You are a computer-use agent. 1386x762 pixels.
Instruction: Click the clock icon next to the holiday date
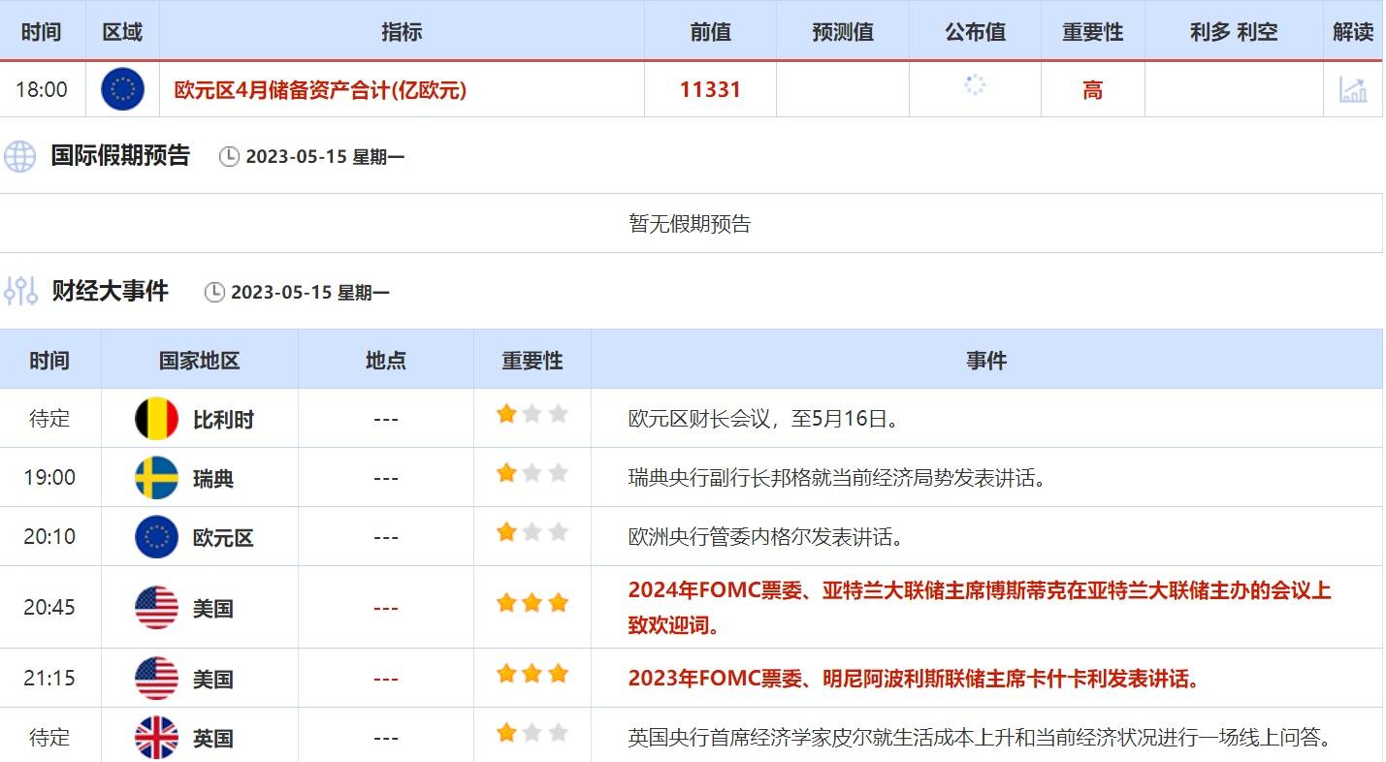pyautogui.click(x=229, y=157)
